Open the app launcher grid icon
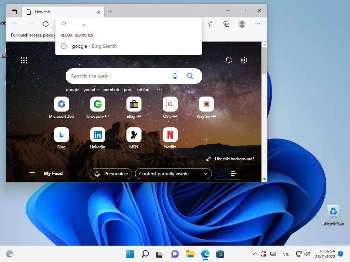This screenshot has height=262, width=350. 24,60
